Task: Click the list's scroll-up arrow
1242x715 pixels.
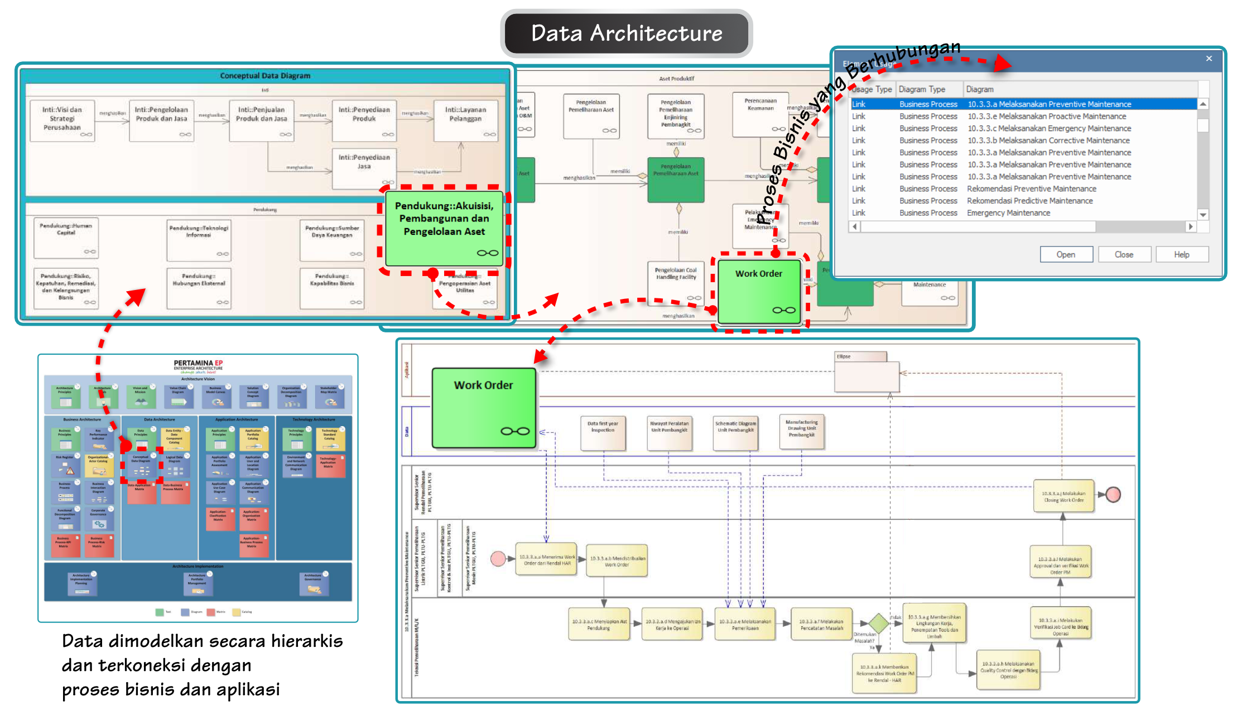Action: (x=1204, y=104)
